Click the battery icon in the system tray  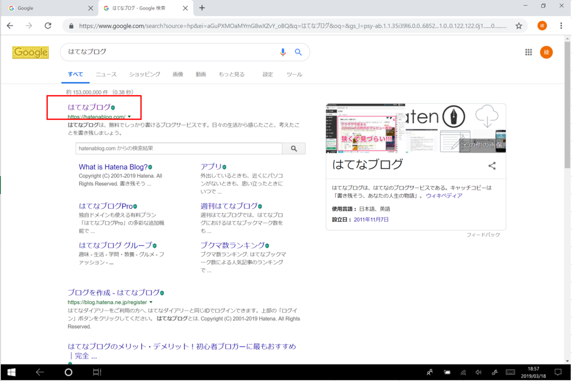click(x=447, y=372)
